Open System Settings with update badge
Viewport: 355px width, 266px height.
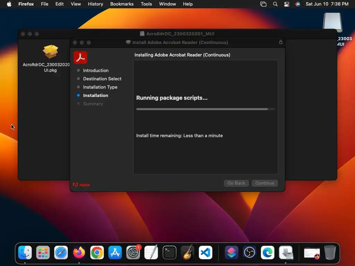(x=133, y=252)
